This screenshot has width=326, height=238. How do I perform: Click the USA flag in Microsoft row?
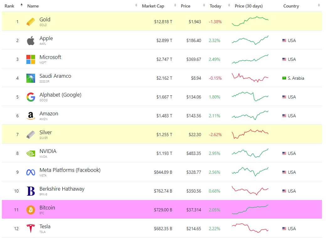[284, 59]
